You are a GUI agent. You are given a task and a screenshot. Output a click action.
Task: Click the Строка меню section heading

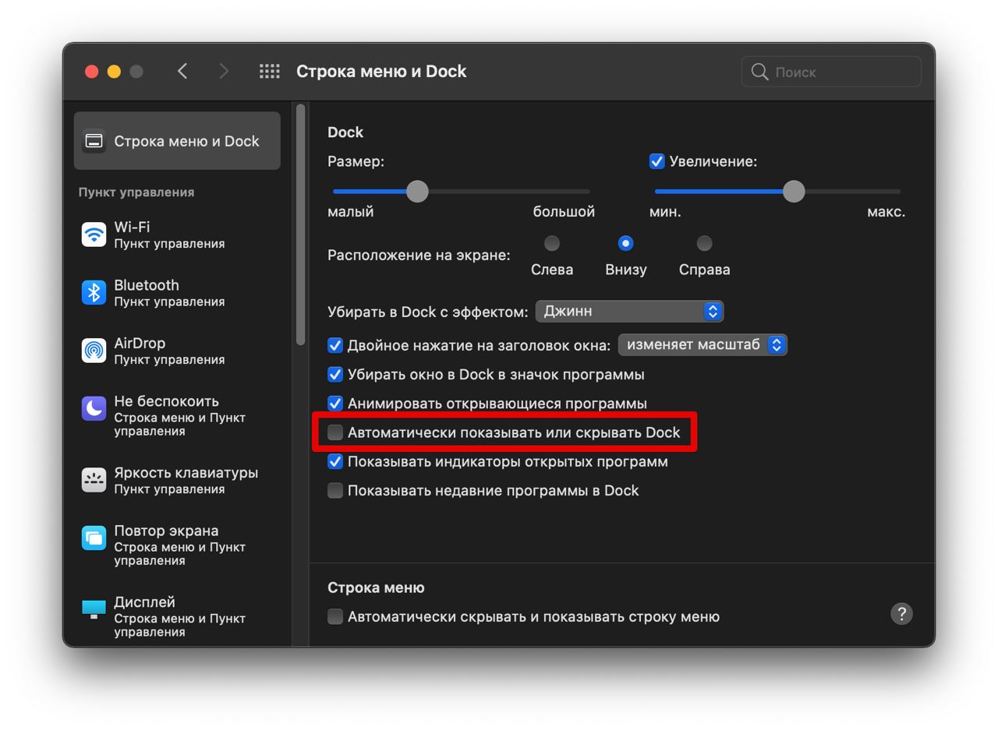point(376,587)
